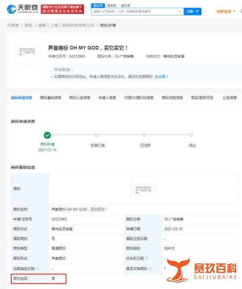Click the 商标形式 value 声音商标
Screen dimensions: 242x289
tap(58, 258)
